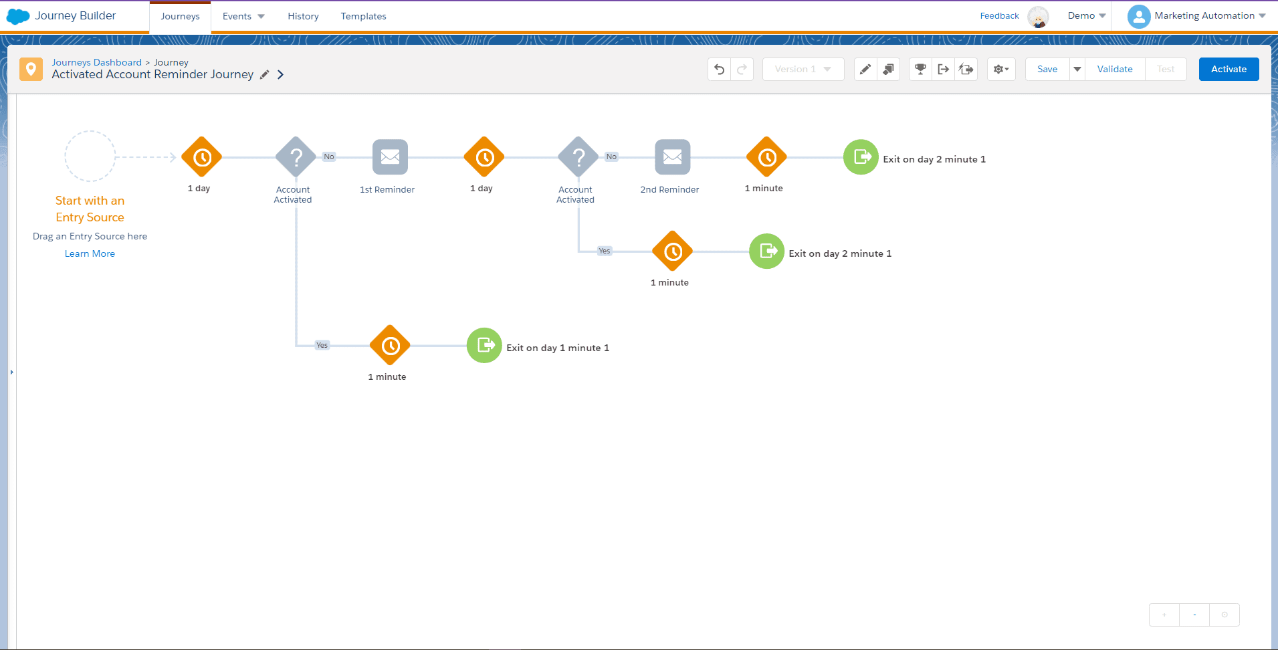Click the Undo arrow in the toolbar

click(720, 70)
